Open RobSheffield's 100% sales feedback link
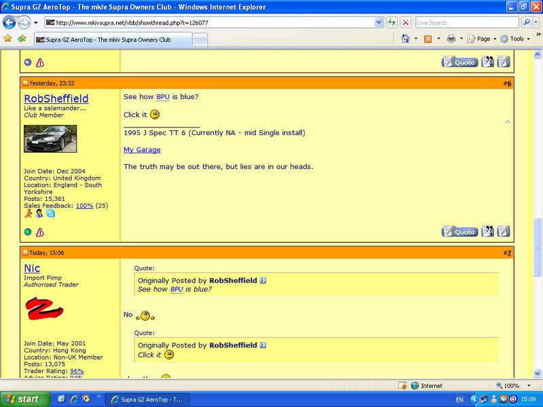 coord(84,206)
